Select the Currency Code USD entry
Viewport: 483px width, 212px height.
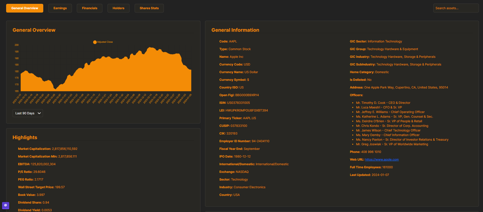(235, 64)
